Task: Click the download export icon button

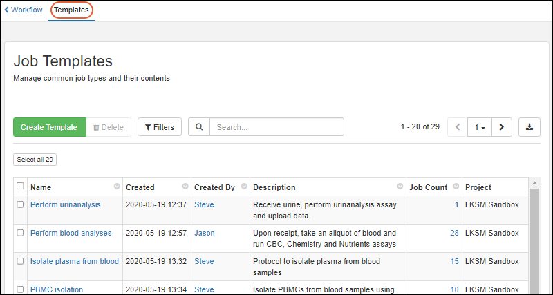Action: pyautogui.click(x=529, y=127)
